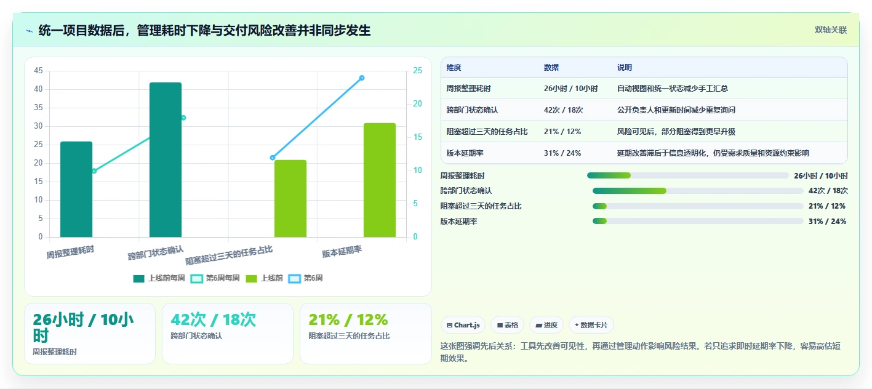The width and height of the screenshot is (872, 389).
Task: Toggle the 上线前每周 legend entry
Action: (x=159, y=278)
